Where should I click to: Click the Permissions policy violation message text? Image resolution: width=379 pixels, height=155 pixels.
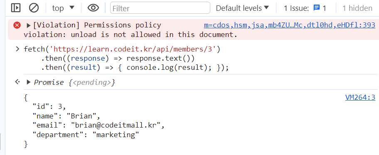coord(130,30)
